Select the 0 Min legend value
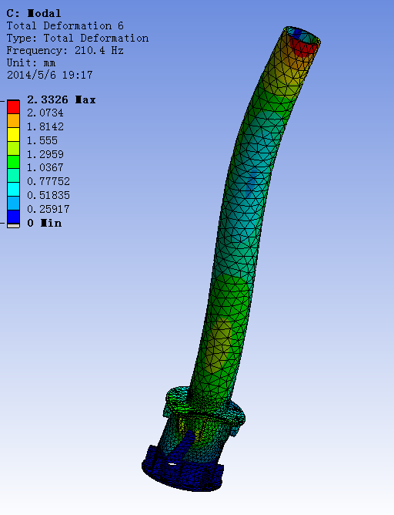 click(x=45, y=223)
